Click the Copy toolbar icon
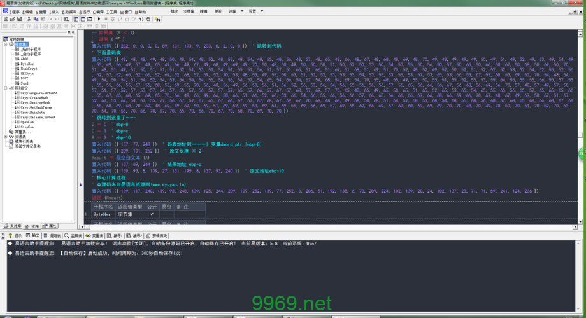The height and width of the screenshot is (318, 586). pos(36,19)
